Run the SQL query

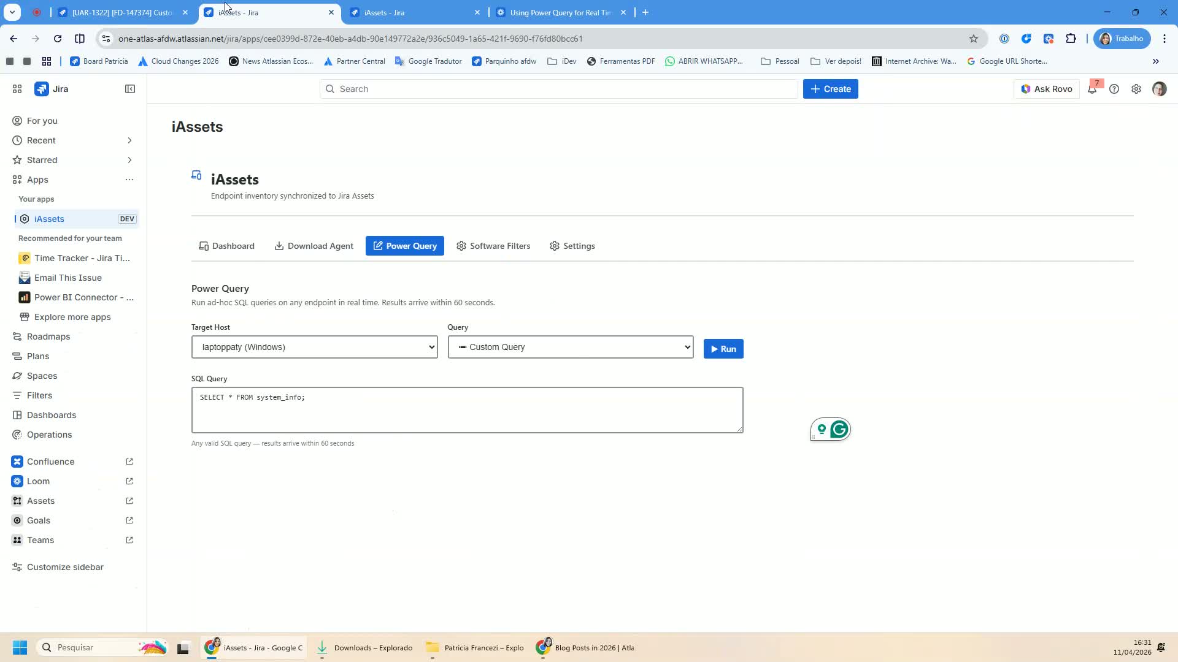click(723, 349)
